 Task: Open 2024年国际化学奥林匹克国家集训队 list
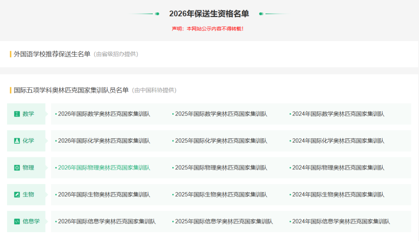point(338,141)
